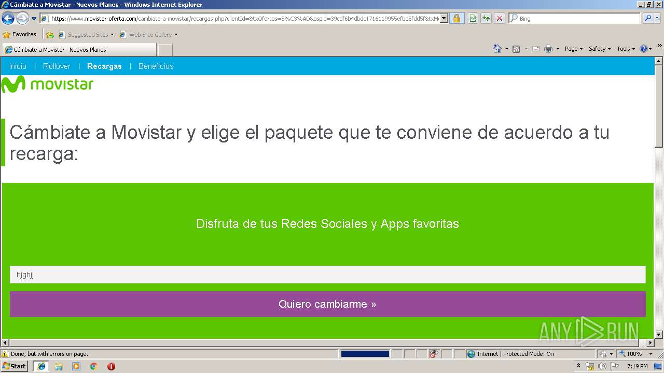Open the Home button dropdown arrow

click(507, 49)
